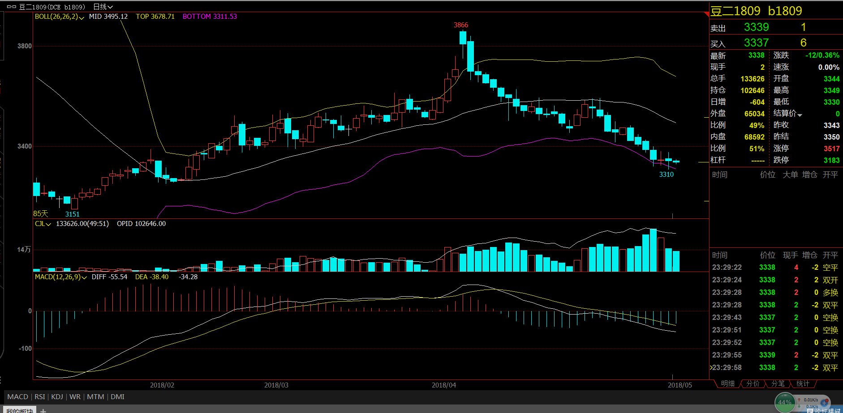The image size is (843, 413).
Task: Click the 内盘 value 68592
Action: coord(754,137)
